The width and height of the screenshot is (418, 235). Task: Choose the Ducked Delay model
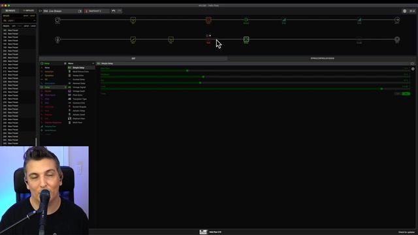tap(79, 80)
